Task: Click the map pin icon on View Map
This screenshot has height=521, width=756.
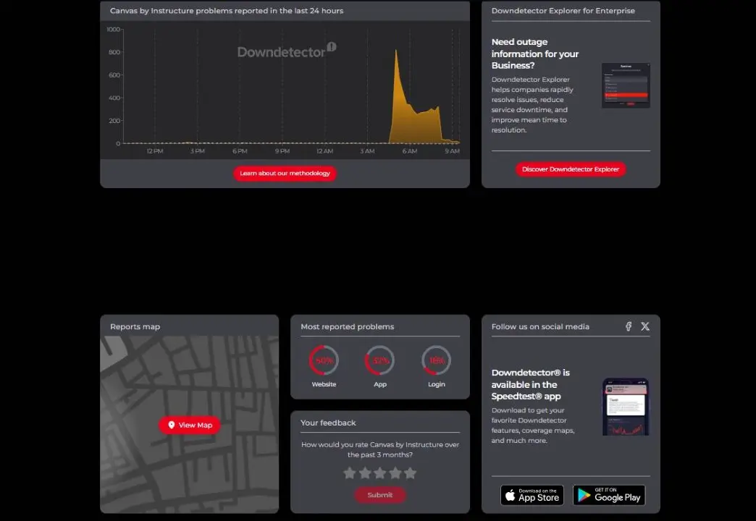Action: [x=171, y=425]
